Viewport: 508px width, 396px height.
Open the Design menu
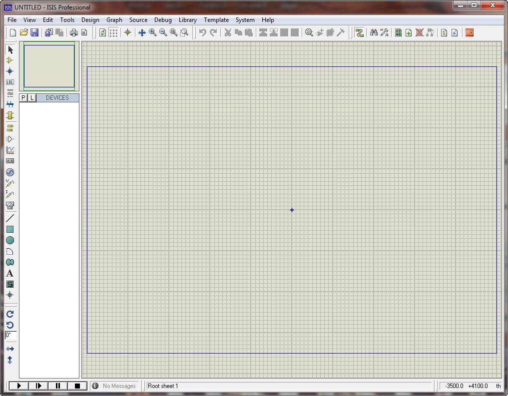tap(90, 20)
